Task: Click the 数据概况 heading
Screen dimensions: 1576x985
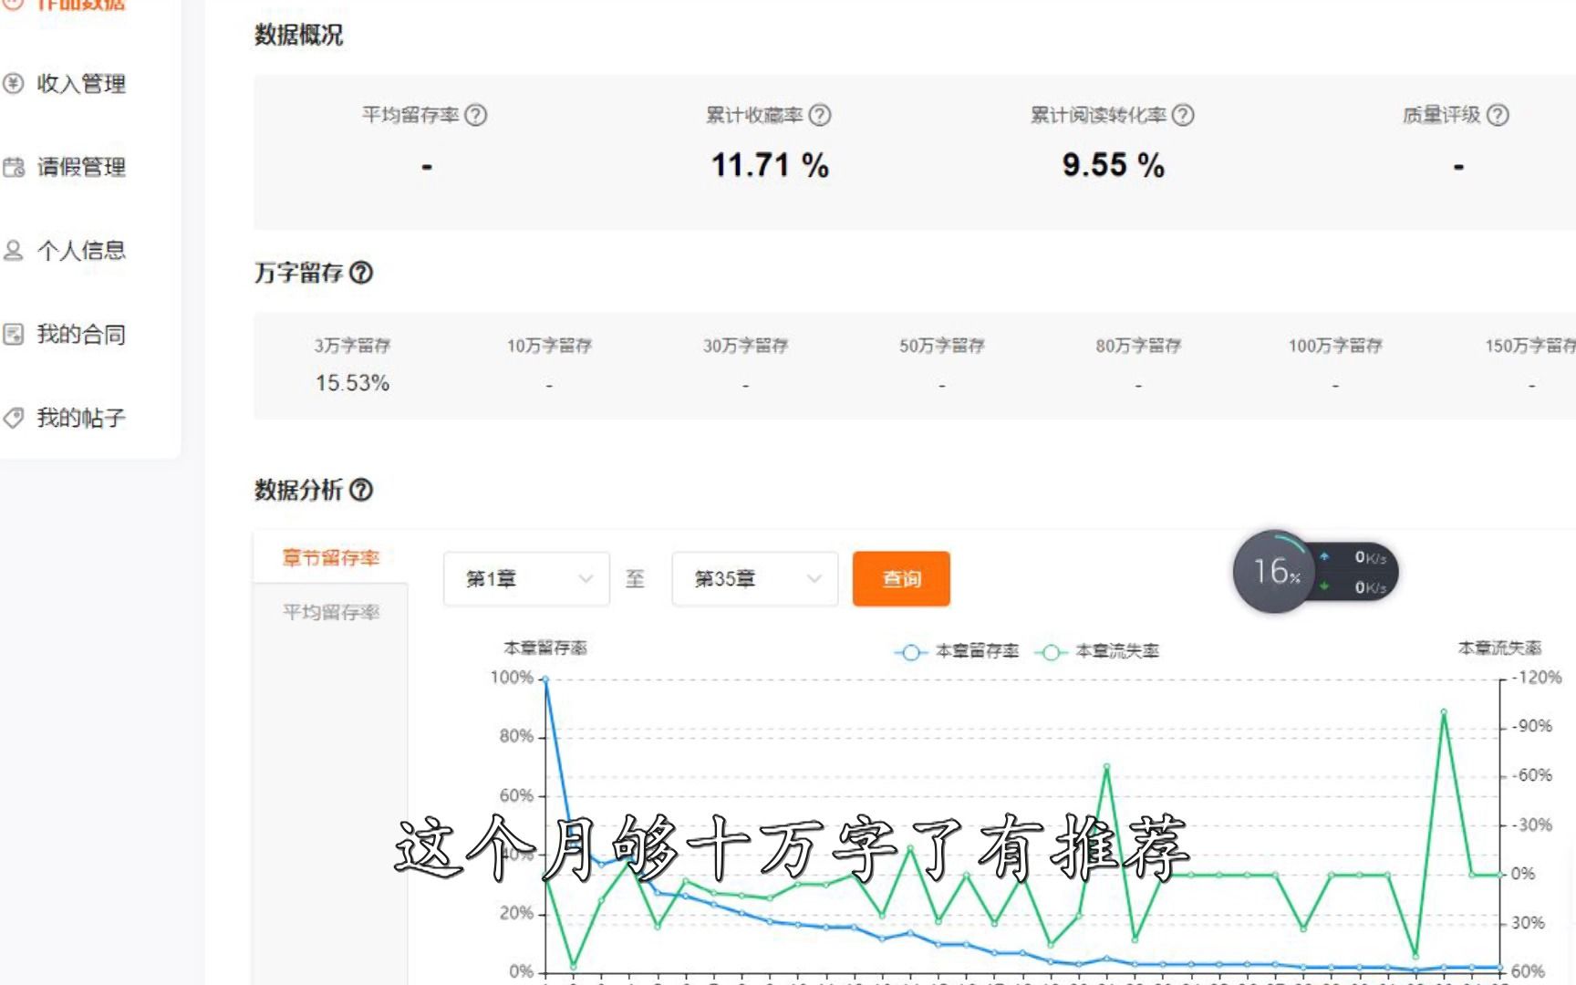Action: coord(298,35)
